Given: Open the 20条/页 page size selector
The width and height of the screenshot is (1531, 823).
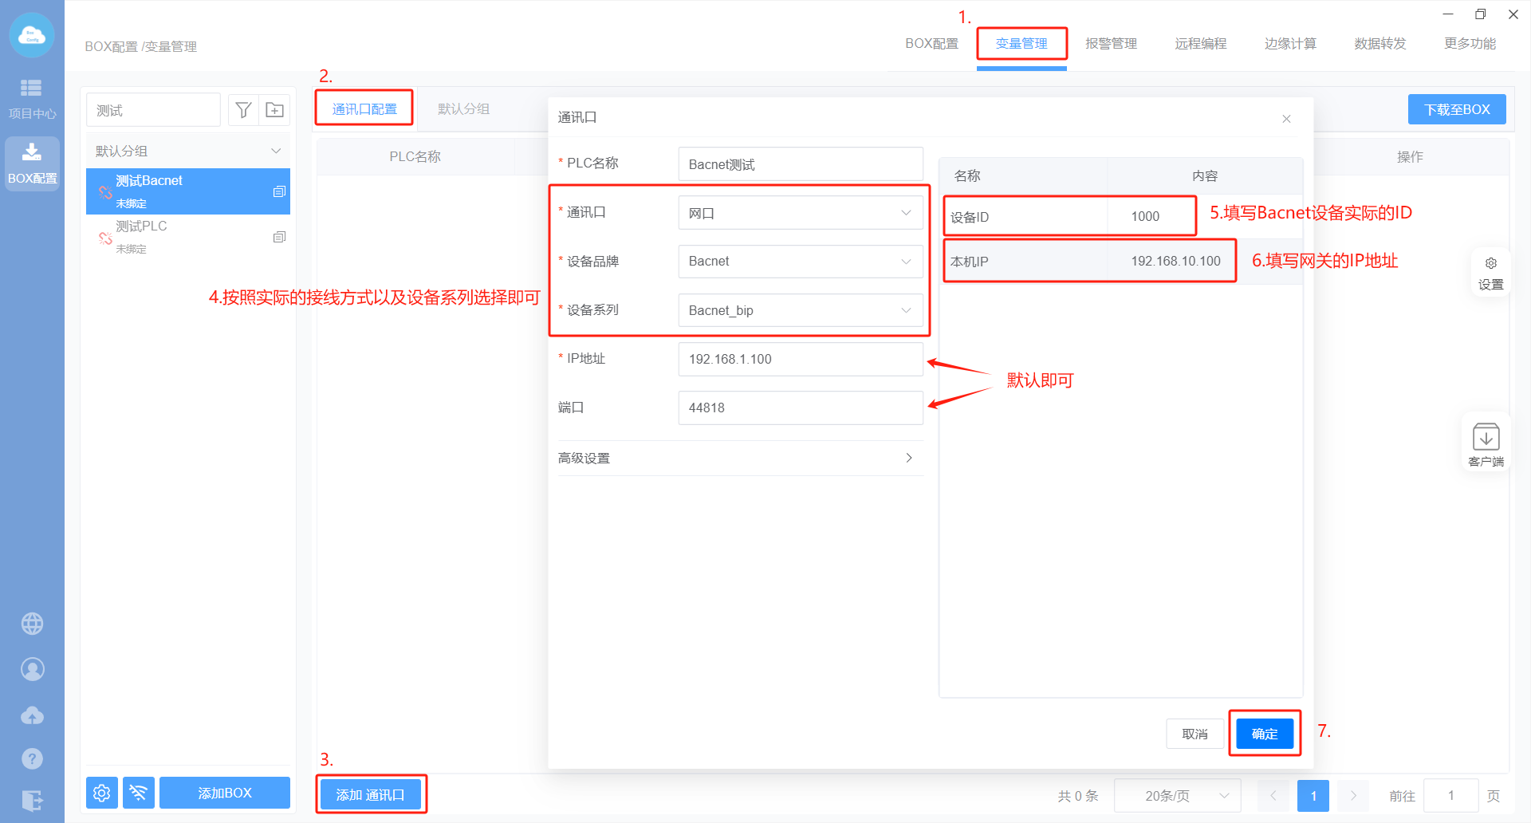Looking at the screenshot, I should [1177, 796].
